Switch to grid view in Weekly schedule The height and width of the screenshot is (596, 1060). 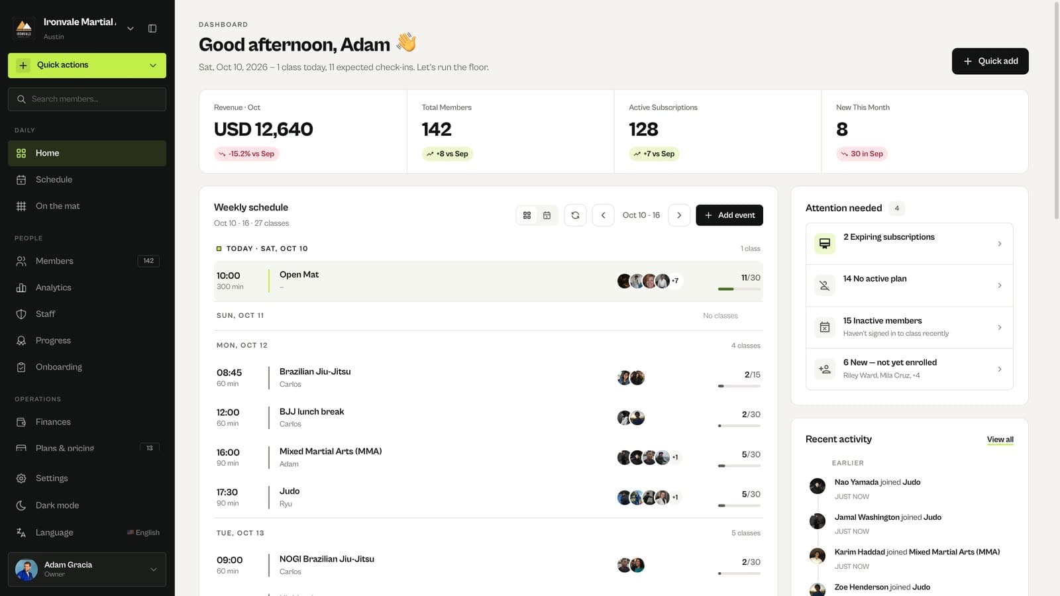[527, 215]
